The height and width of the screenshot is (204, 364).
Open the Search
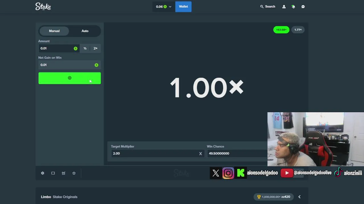pos(268,7)
